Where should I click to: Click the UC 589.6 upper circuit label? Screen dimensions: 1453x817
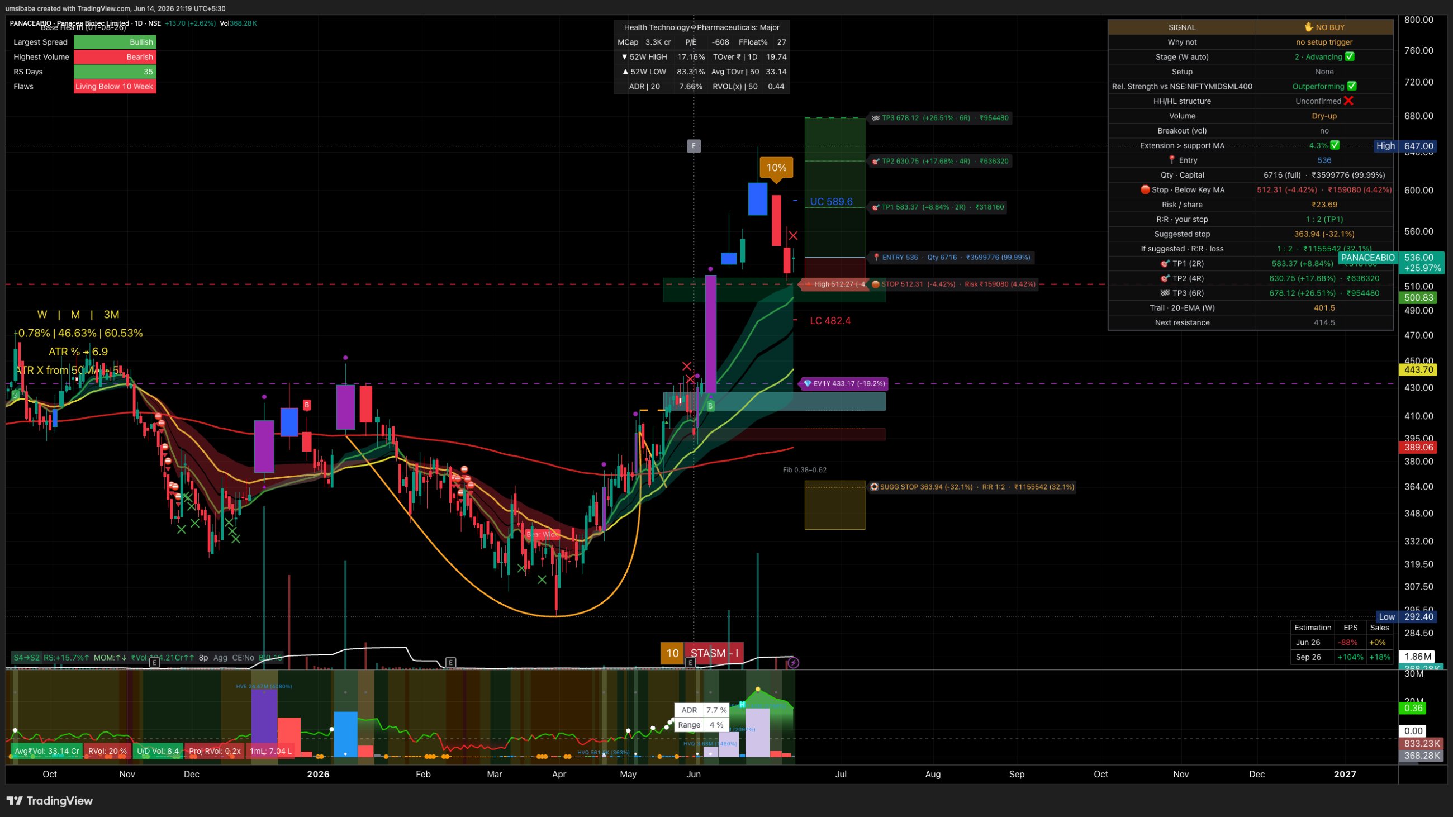(x=832, y=201)
